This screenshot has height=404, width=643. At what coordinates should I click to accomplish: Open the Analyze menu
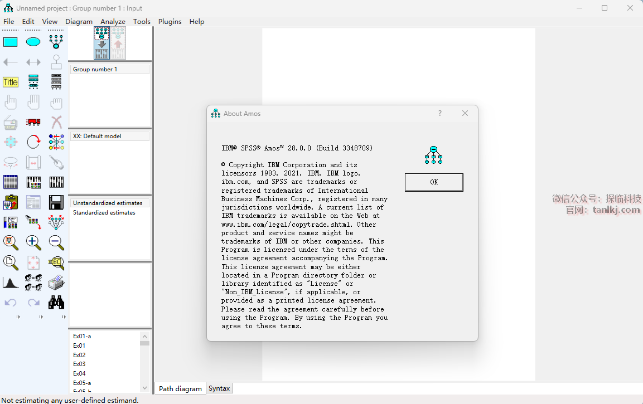pos(113,21)
